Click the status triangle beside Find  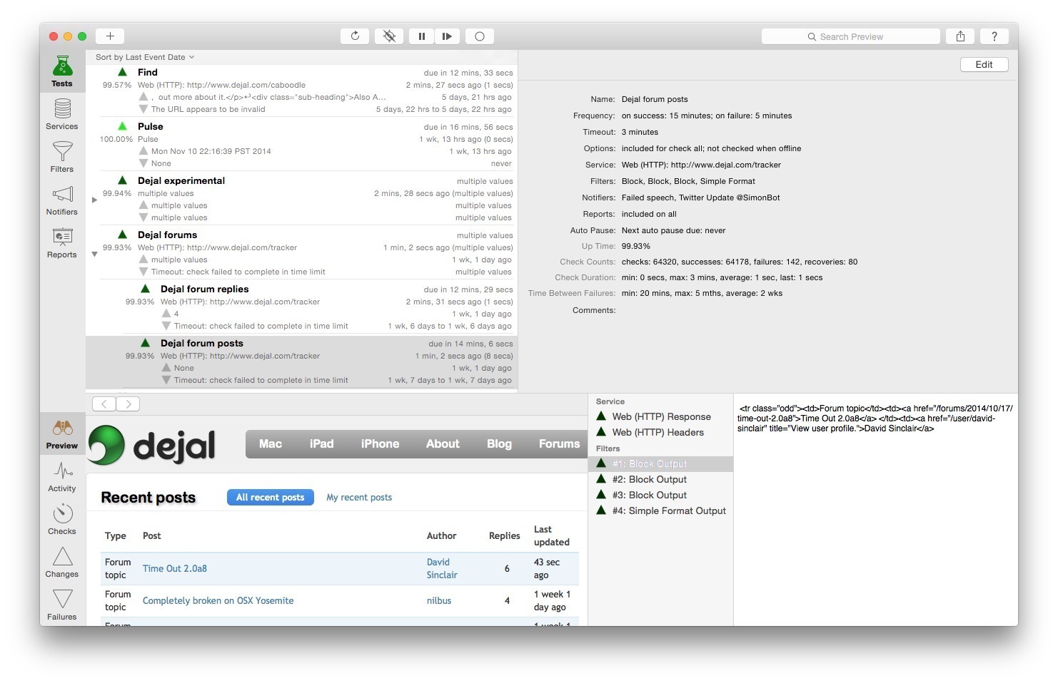123,72
